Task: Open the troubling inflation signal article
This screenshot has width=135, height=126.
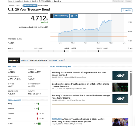Action: click(x=80, y=85)
